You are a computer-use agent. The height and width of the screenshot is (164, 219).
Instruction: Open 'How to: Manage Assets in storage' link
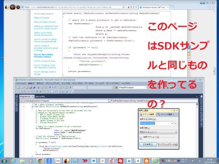coord(45,73)
